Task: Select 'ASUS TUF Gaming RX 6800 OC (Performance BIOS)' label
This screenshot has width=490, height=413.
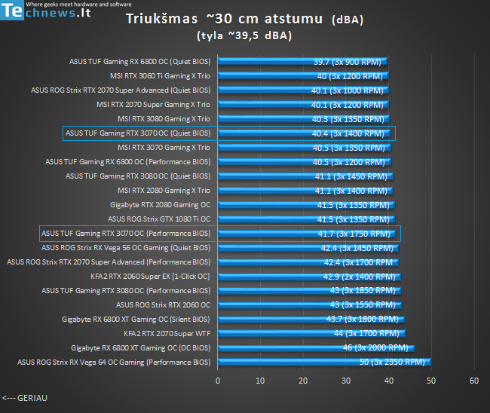Action: tap(128, 162)
